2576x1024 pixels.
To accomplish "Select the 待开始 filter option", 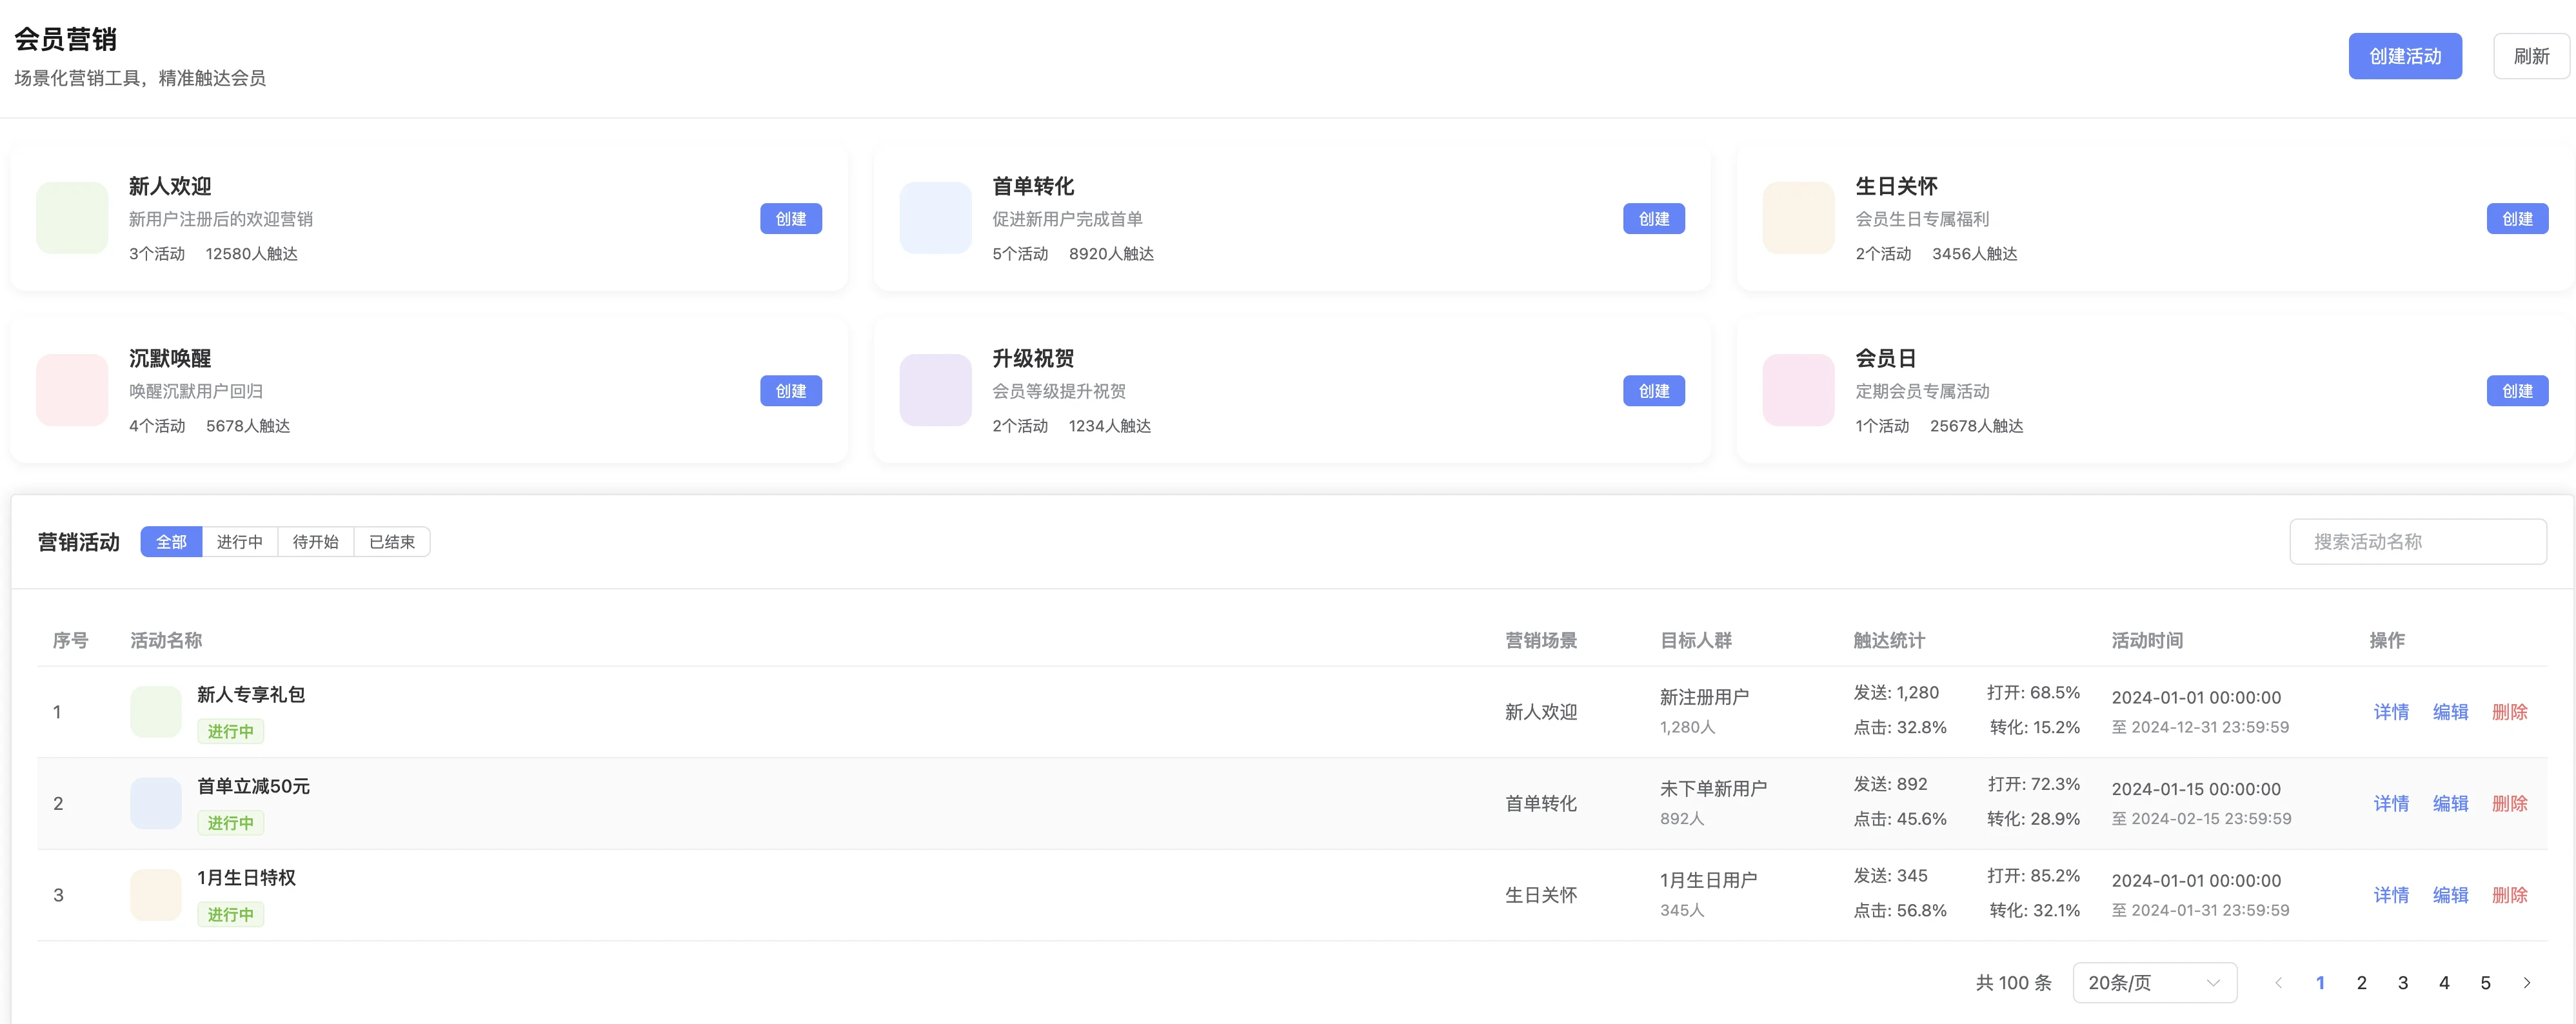I will coord(316,541).
